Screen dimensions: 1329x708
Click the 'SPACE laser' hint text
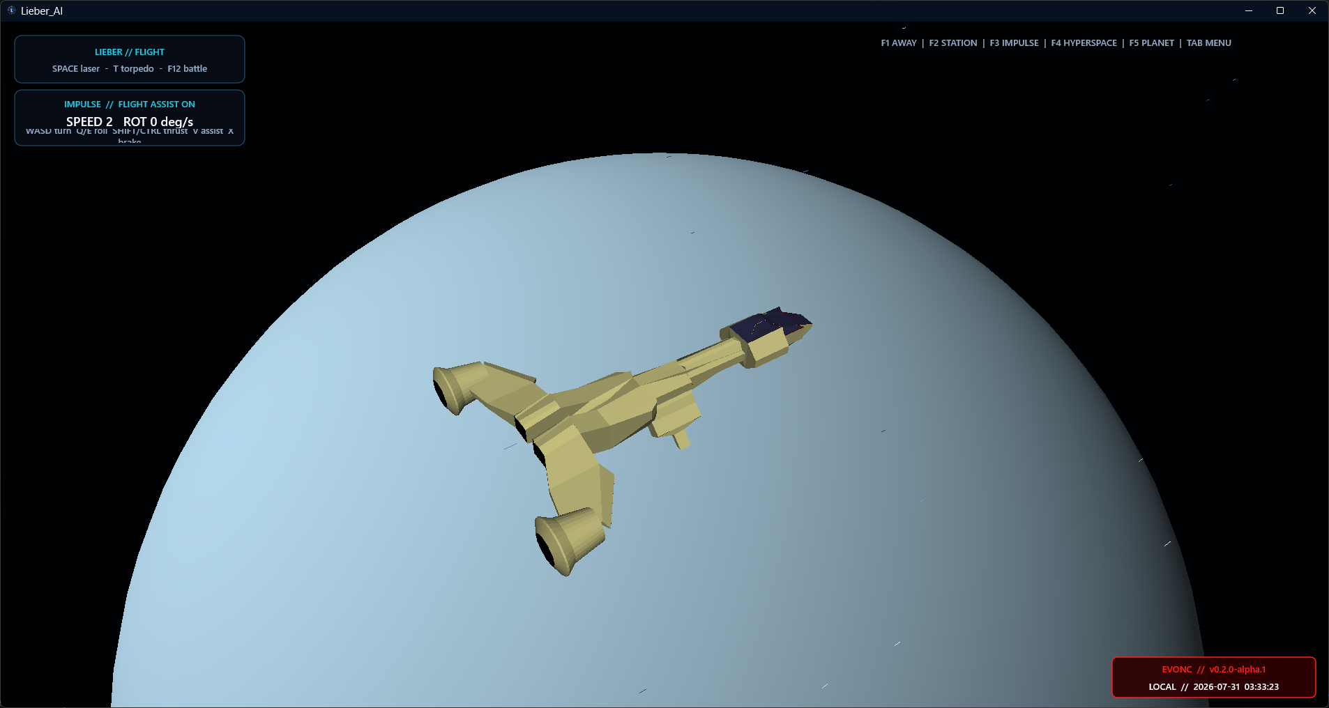[x=76, y=69]
